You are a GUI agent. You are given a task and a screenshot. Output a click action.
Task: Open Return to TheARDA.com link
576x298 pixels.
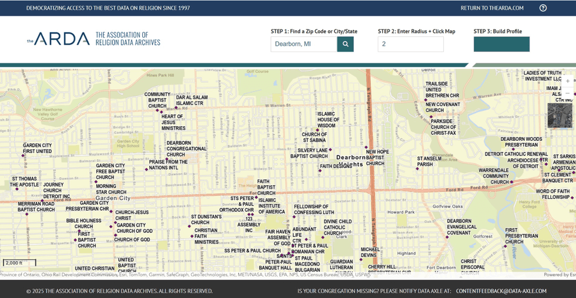point(492,8)
